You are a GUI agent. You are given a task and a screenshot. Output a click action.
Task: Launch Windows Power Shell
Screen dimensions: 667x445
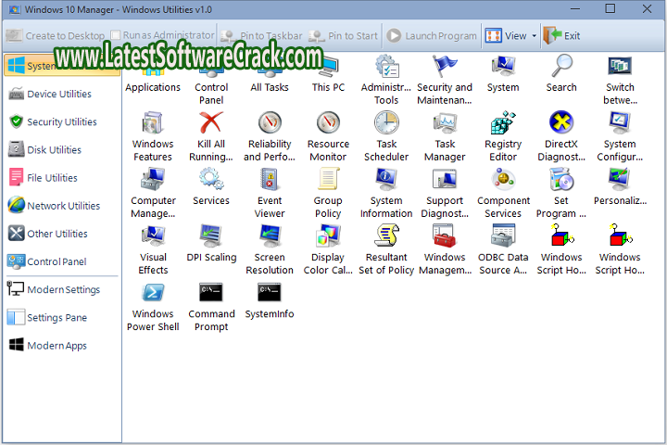pyautogui.click(x=153, y=307)
